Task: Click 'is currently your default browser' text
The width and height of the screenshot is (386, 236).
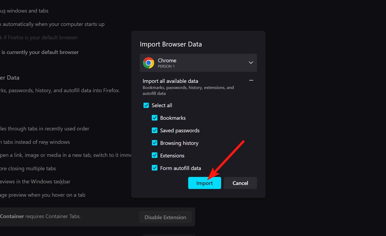Action: coord(40,52)
